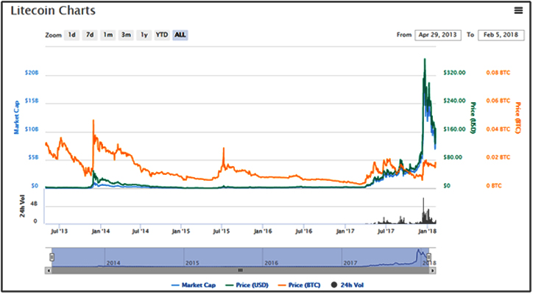The height and width of the screenshot is (294, 533).
Task: Toggle the Price (BTC) legend series
Action: tap(297, 285)
